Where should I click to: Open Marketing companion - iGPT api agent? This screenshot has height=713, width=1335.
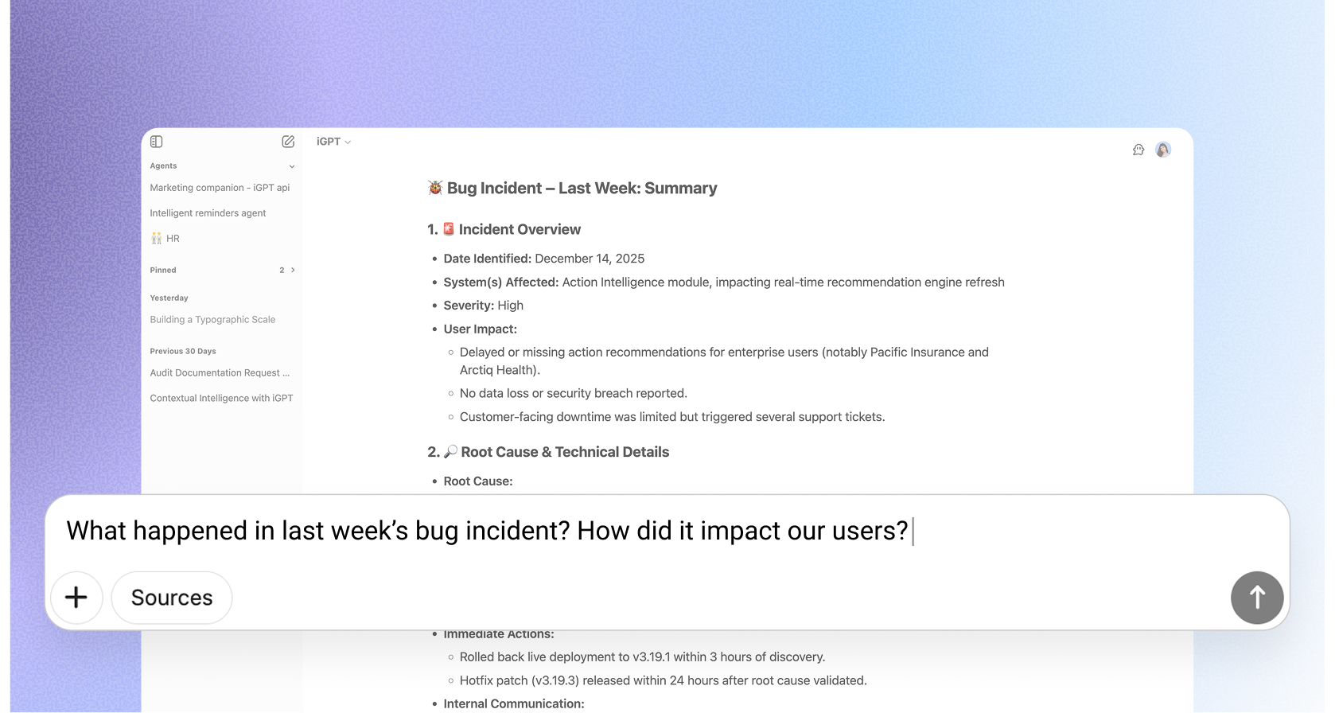220,188
